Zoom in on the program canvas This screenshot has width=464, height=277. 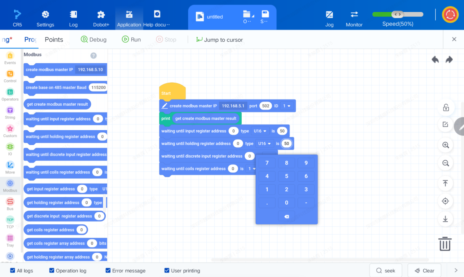pos(445,145)
